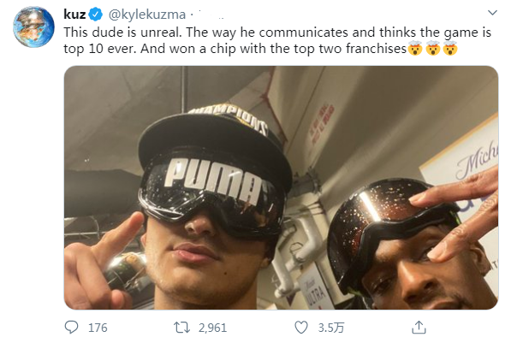Tap the share upload icon

pyautogui.click(x=419, y=328)
